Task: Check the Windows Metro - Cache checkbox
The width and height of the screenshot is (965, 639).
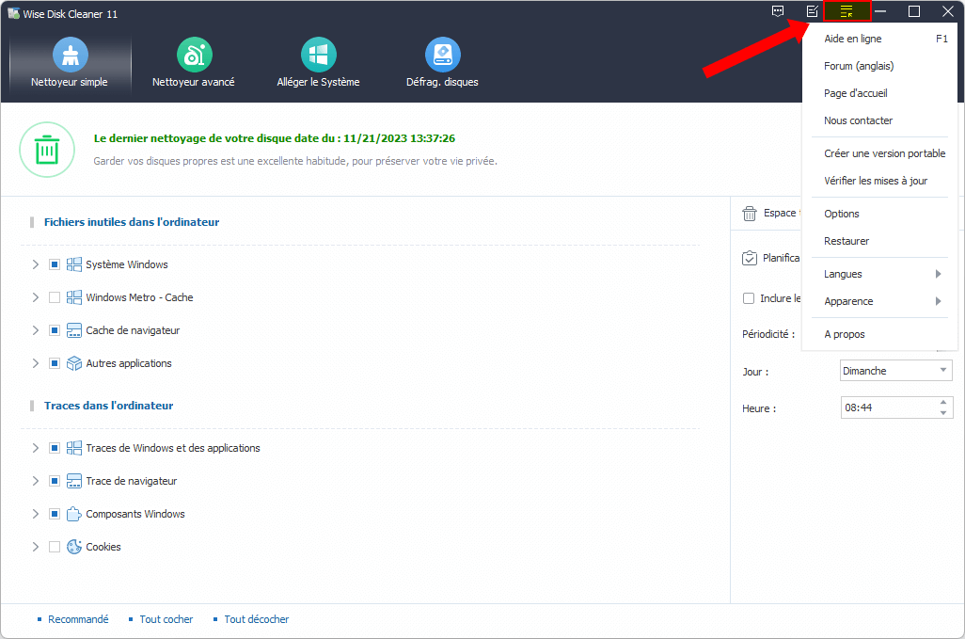Action: coord(55,297)
